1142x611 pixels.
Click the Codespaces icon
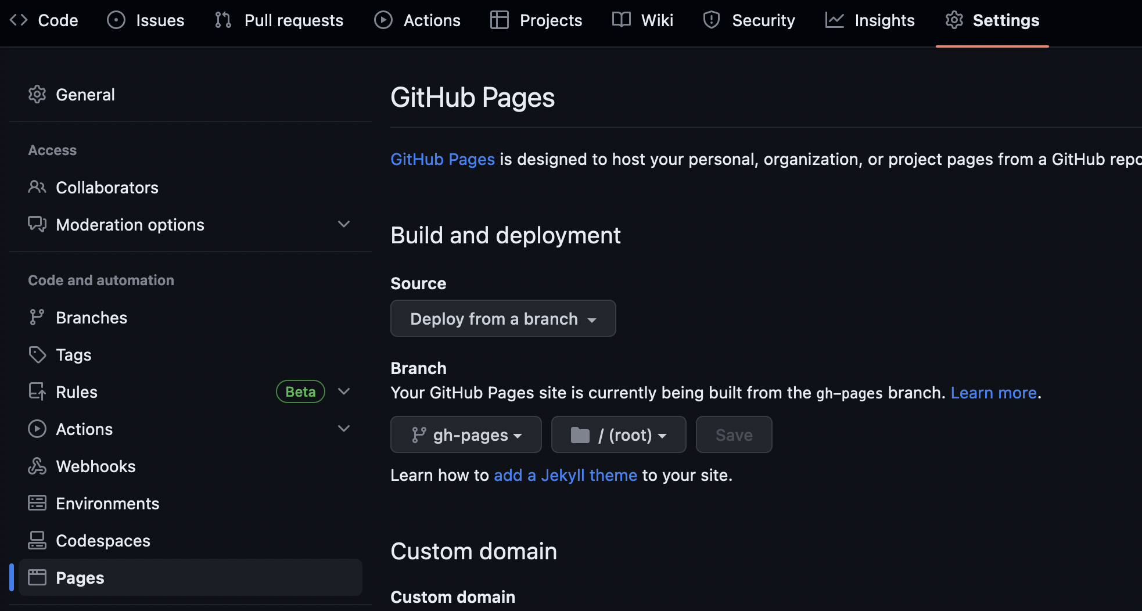pyautogui.click(x=37, y=540)
